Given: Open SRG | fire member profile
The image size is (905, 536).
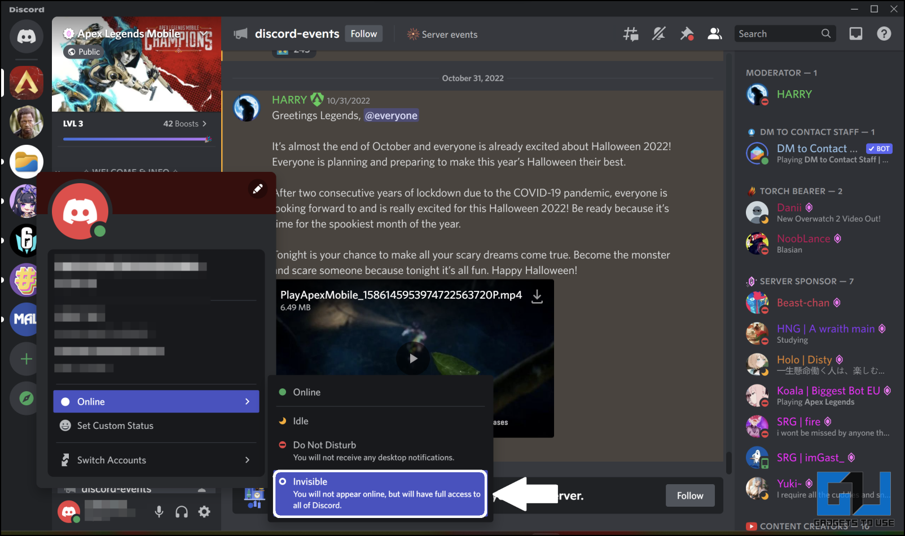Looking at the screenshot, I should point(820,427).
